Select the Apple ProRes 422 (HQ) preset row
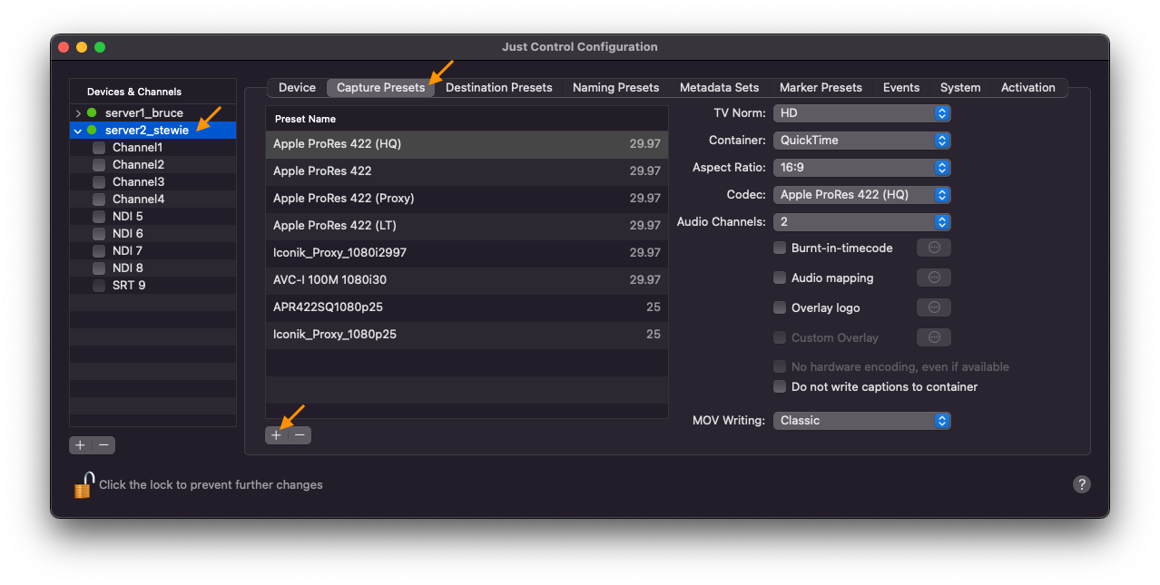 tap(467, 144)
